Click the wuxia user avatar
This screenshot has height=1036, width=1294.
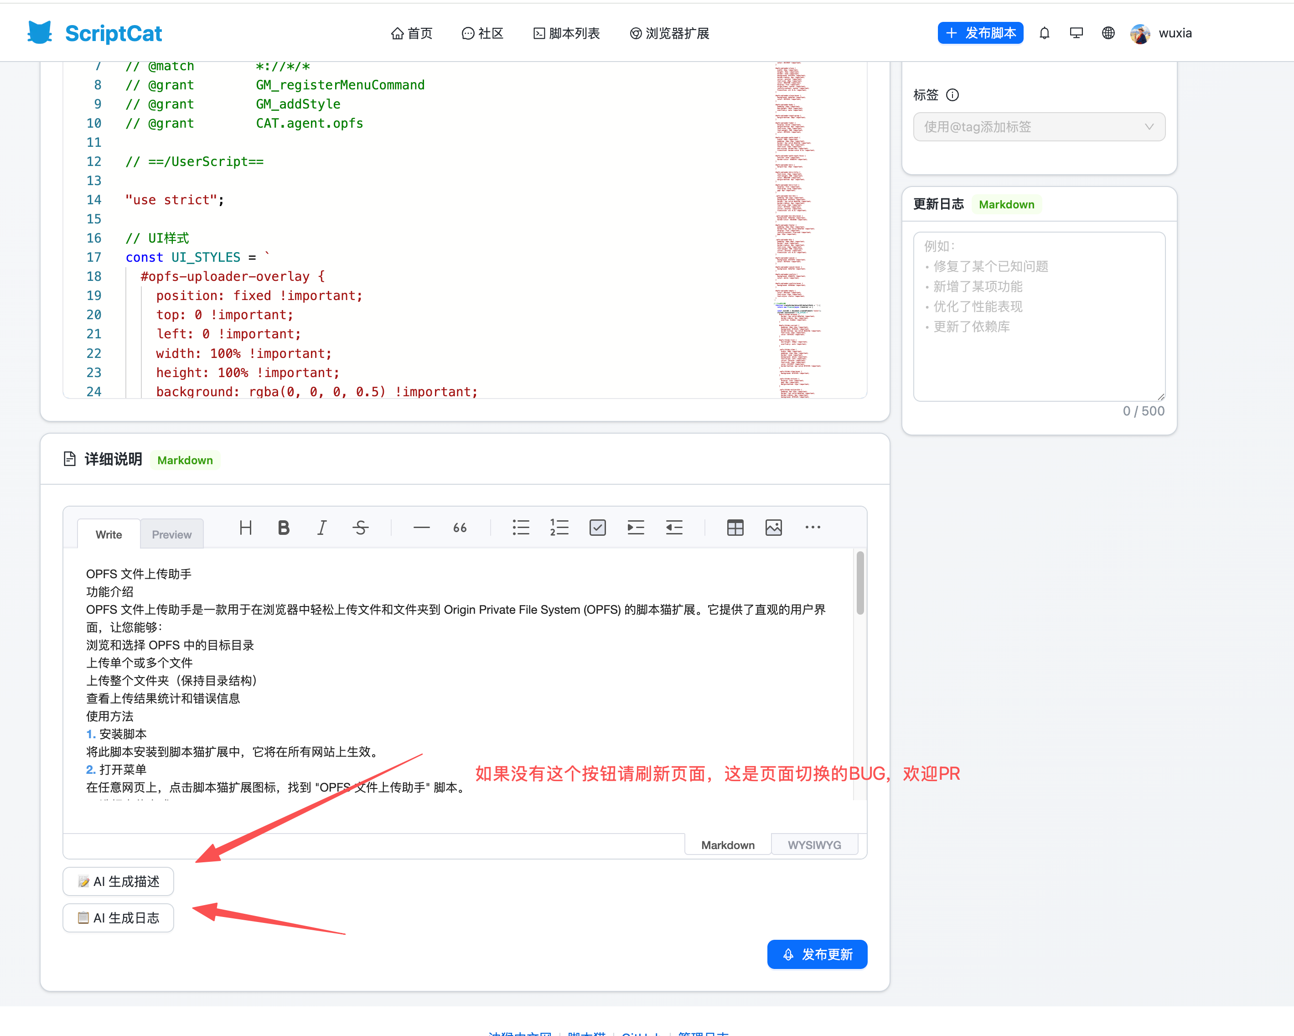(x=1140, y=34)
